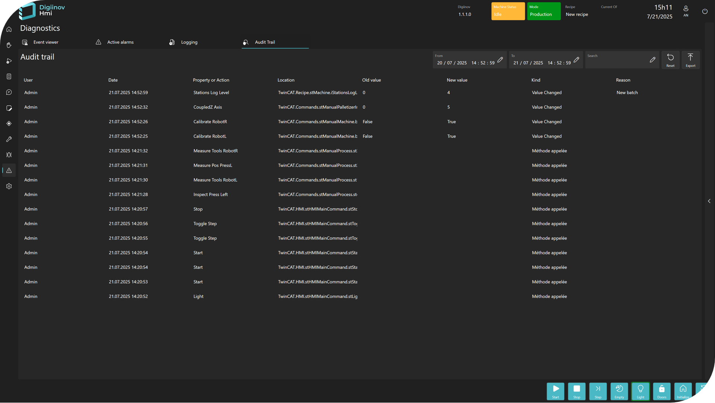The height and width of the screenshot is (403, 715).
Task: Open the Diagnostics warning triangle sidebar icon
Action: (9, 170)
